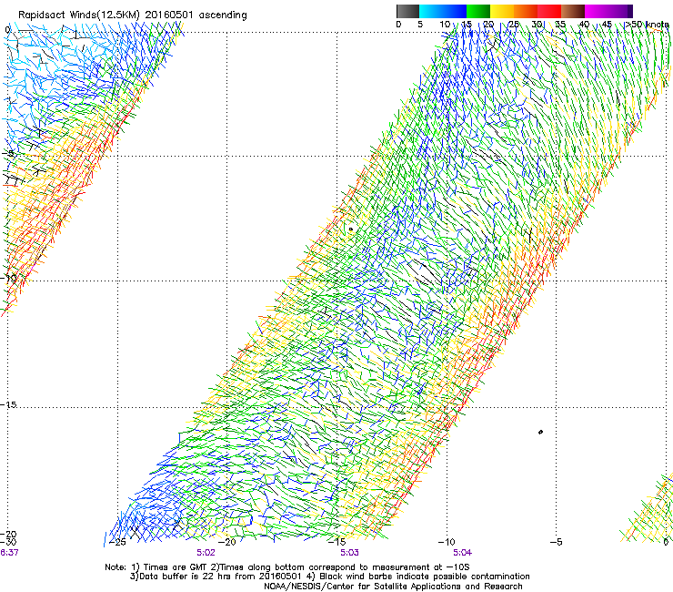Click the '-25' longitude axis label
673x592 pixels.
(117, 542)
